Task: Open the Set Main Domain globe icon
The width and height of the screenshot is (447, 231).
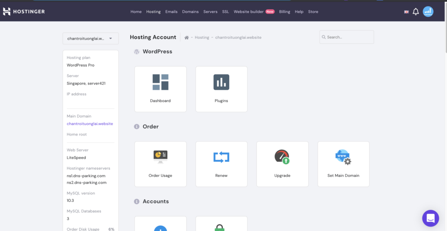Action: click(x=343, y=157)
